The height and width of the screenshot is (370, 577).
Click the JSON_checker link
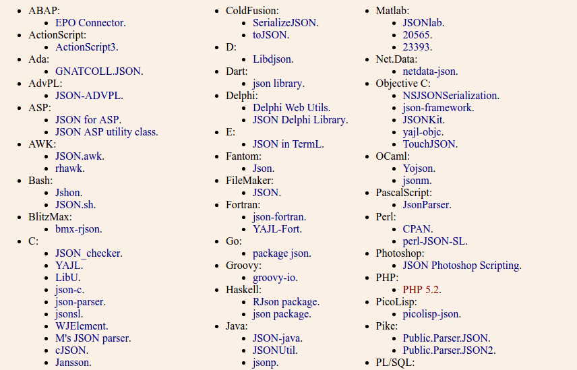click(88, 253)
